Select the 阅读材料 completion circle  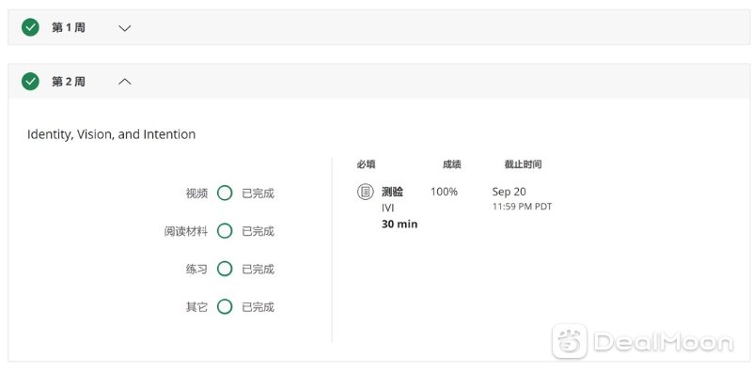pyautogui.click(x=225, y=231)
